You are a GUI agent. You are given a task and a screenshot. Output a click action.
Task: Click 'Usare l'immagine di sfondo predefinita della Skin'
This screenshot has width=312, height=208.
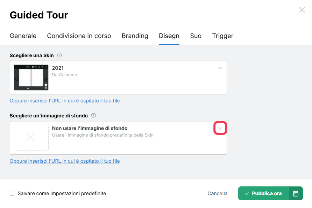103,135
